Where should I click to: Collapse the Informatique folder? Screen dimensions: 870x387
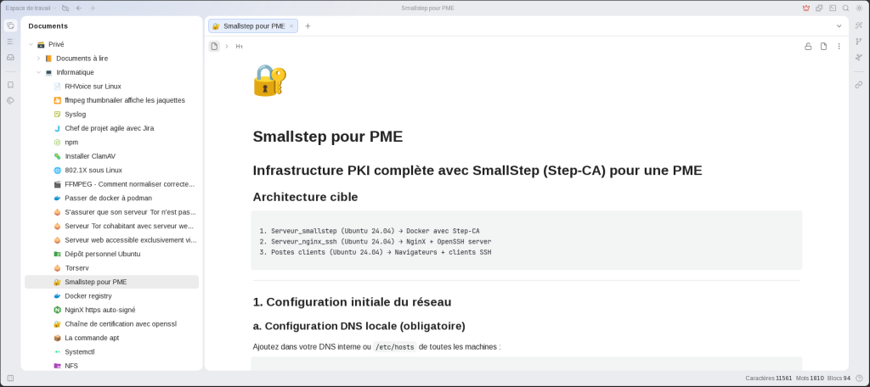tap(38, 72)
